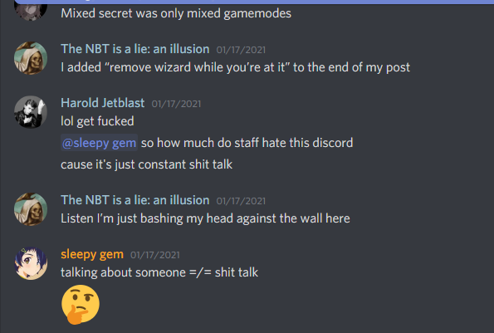
Task: Click the 'cause it's just constant shit talk' message
Action: (x=146, y=164)
